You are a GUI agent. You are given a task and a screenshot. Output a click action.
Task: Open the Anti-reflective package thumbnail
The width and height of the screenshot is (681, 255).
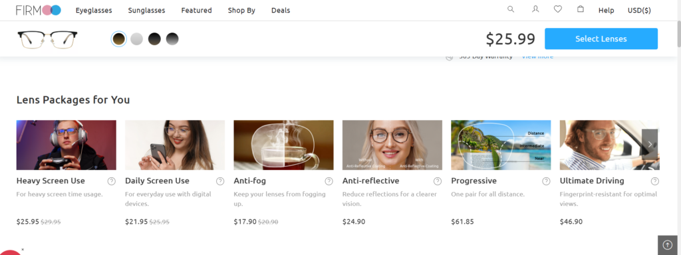point(392,145)
